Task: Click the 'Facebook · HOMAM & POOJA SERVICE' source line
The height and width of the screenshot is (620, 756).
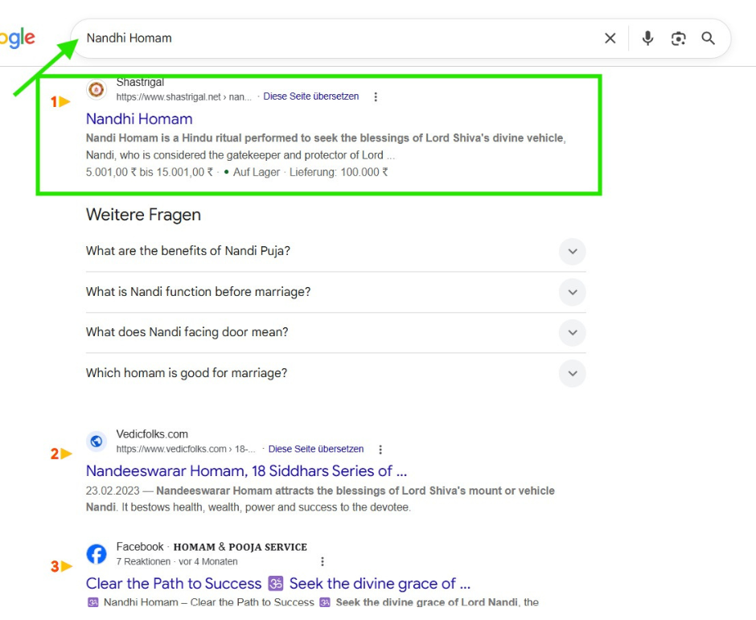Action: [212, 547]
